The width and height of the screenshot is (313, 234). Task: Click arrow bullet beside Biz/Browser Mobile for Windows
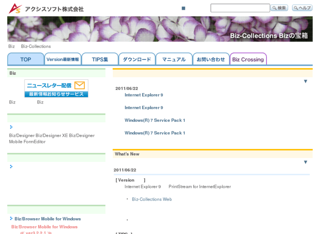click(x=11, y=219)
